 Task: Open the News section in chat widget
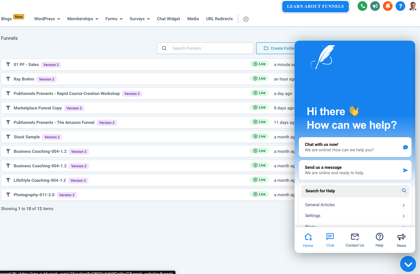point(401,240)
